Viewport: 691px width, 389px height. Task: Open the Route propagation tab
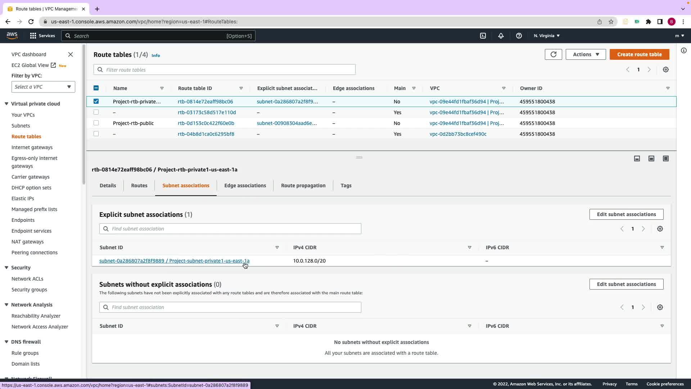[303, 185]
